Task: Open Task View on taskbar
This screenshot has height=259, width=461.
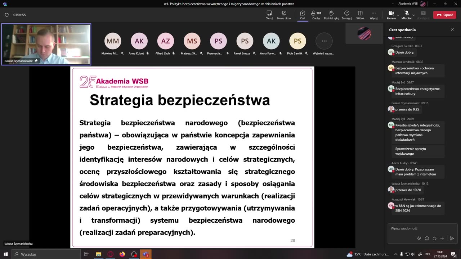Action: coord(86,254)
